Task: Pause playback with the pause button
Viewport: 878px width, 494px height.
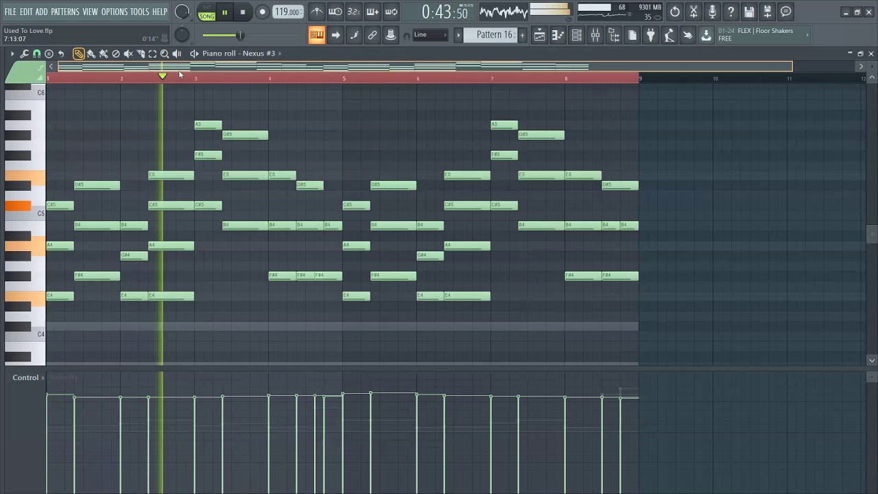Action: 224,12
